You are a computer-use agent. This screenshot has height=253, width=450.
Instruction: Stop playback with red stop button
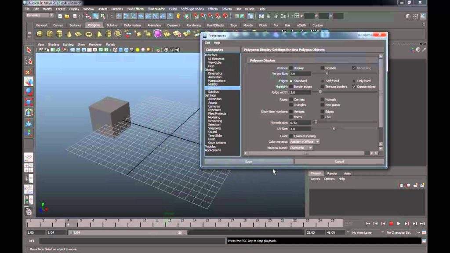pos(391,224)
